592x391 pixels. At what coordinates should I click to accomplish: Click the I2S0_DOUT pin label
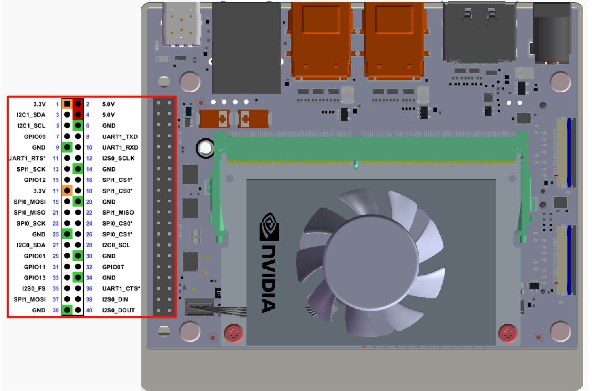[118, 310]
